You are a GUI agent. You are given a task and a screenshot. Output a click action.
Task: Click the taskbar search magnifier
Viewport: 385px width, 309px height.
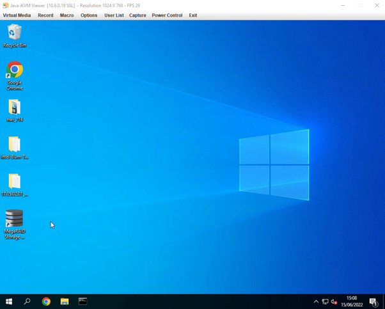click(x=27, y=301)
